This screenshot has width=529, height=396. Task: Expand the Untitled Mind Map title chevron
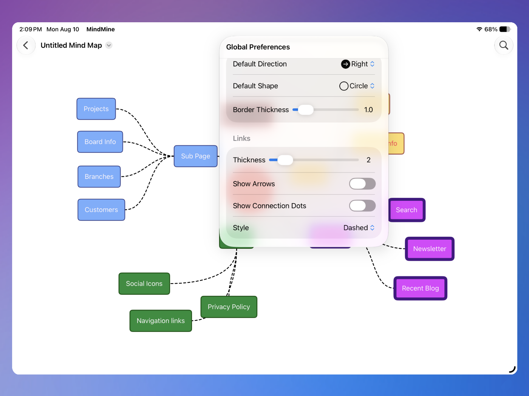(x=109, y=45)
